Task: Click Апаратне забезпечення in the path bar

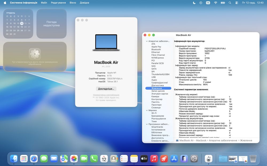Action: 223,141
